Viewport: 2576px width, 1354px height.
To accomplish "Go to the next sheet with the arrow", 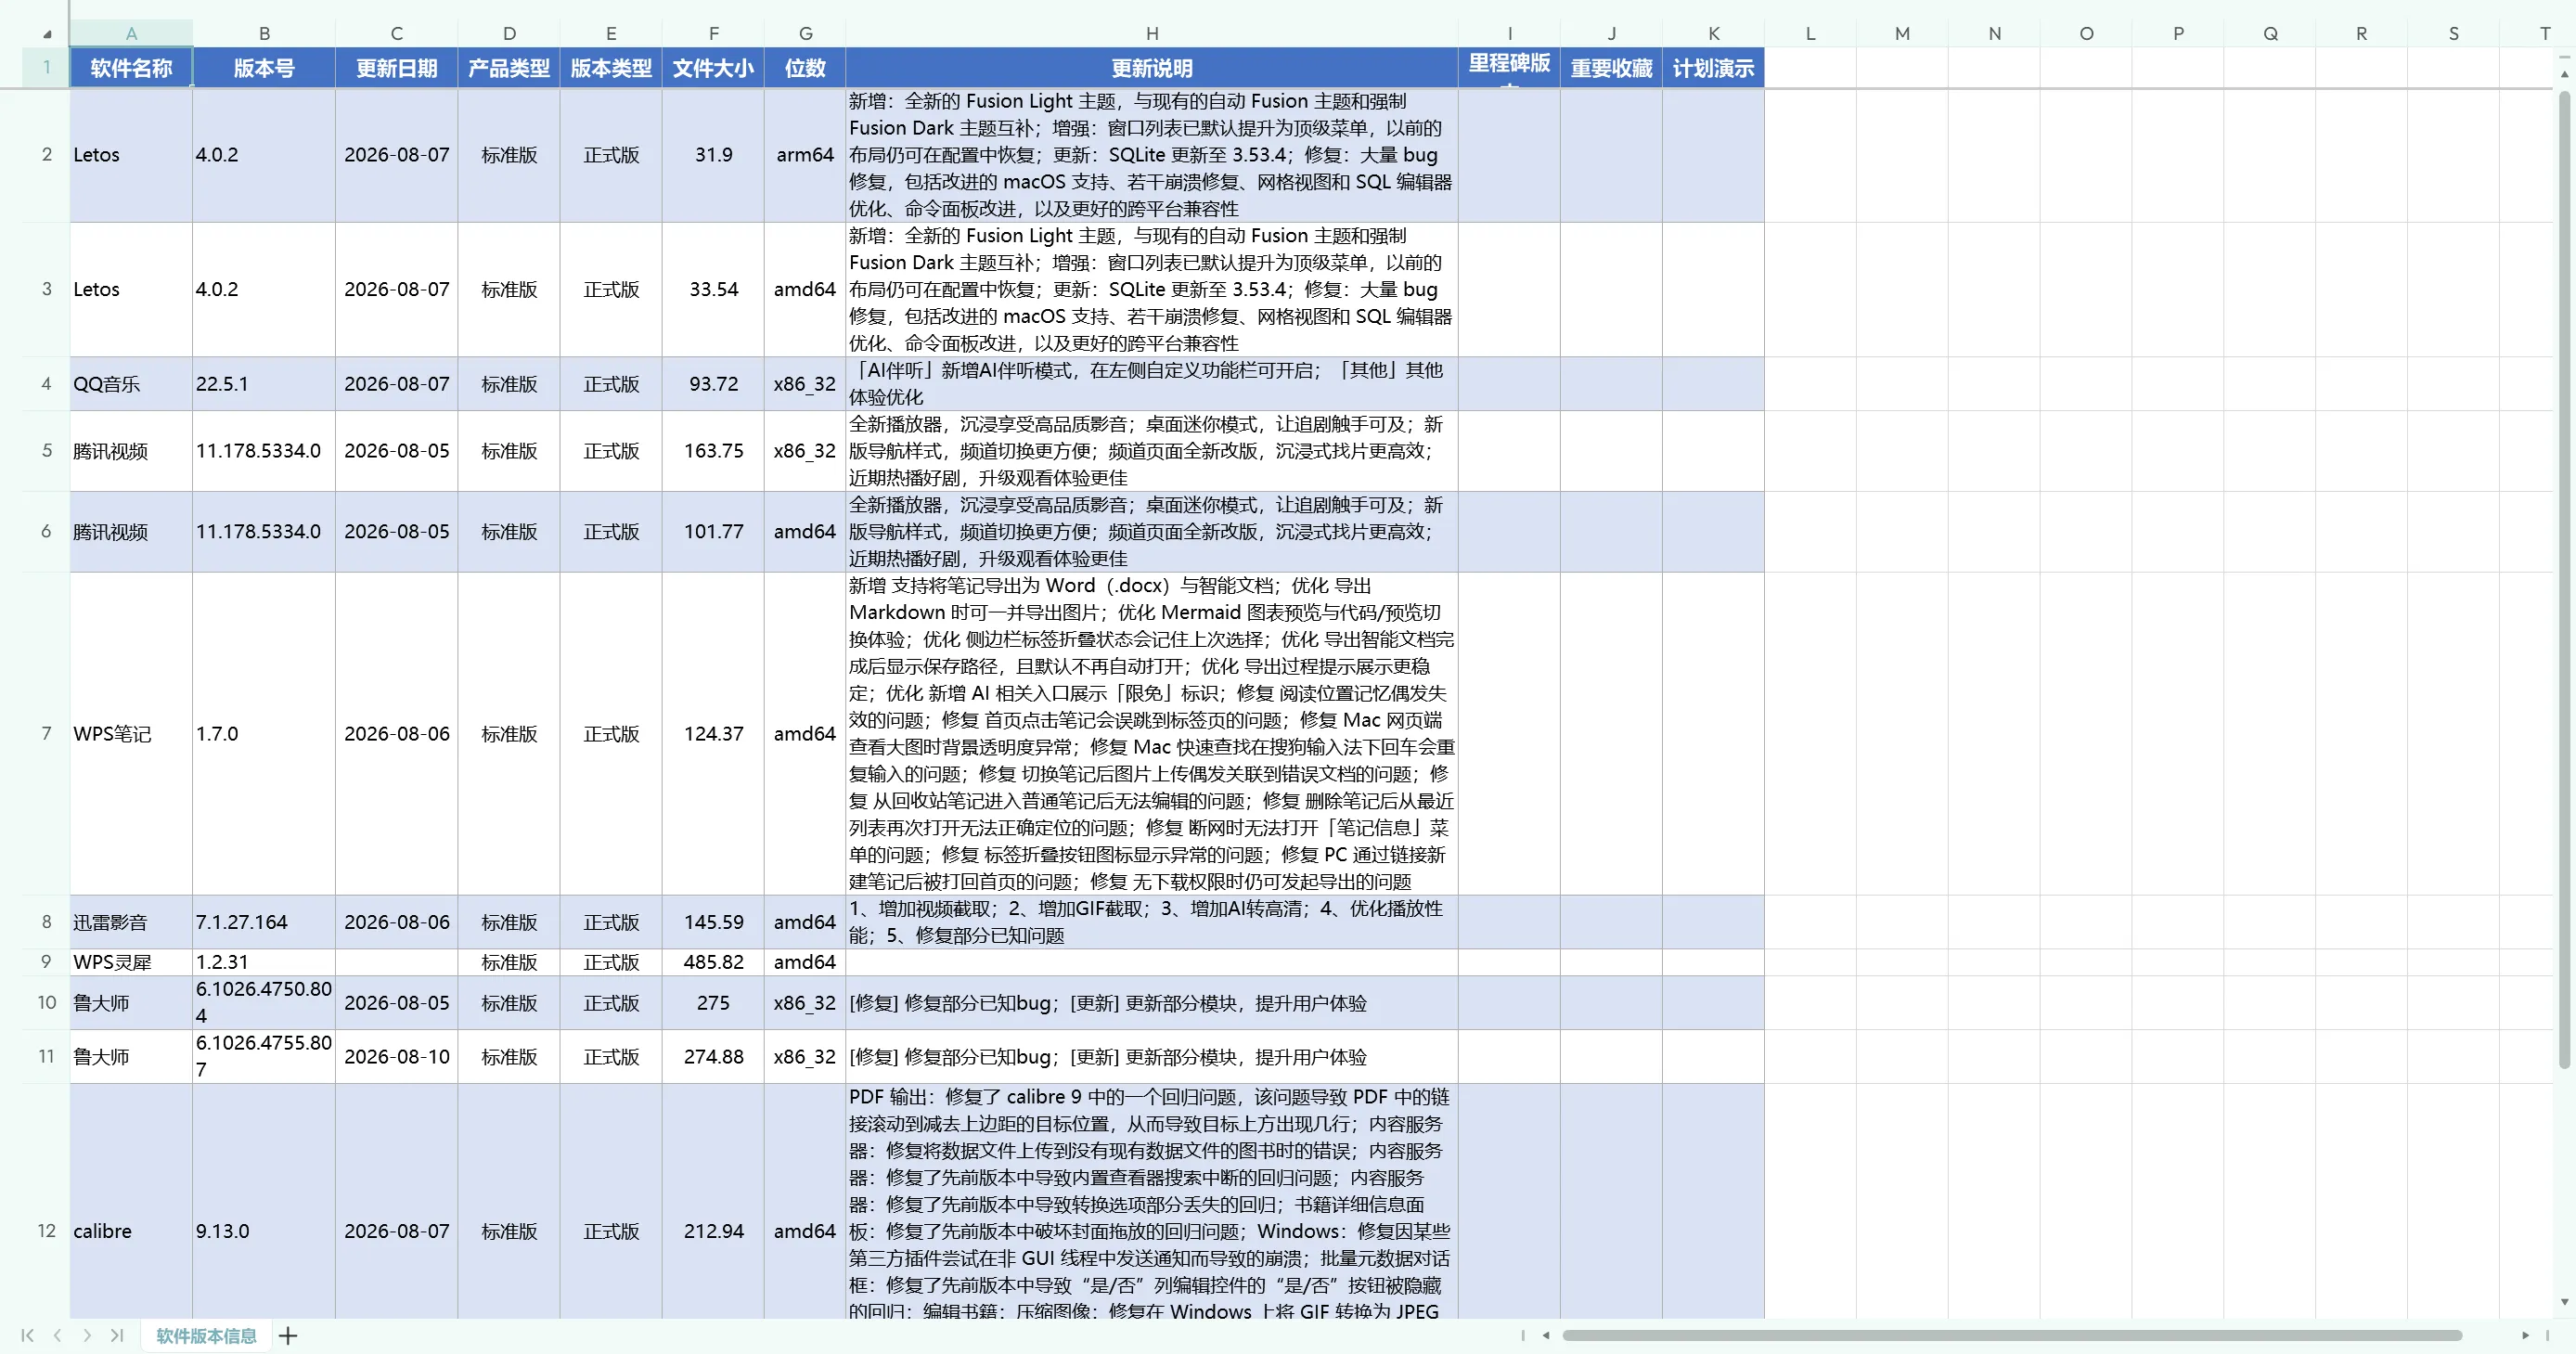I will pyautogui.click(x=87, y=1335).
